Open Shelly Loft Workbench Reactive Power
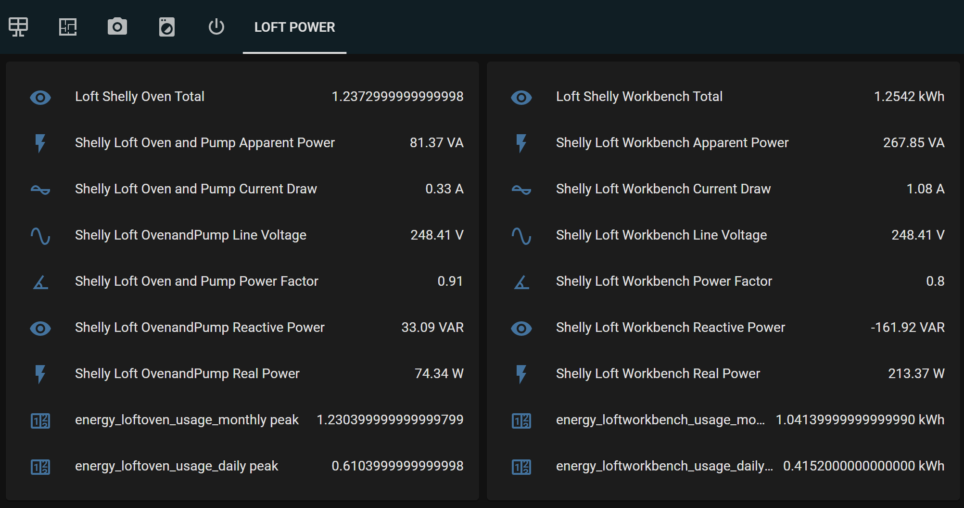Image resolution: width=964 pixels, height=508 pixels. (x=671, y=328)
